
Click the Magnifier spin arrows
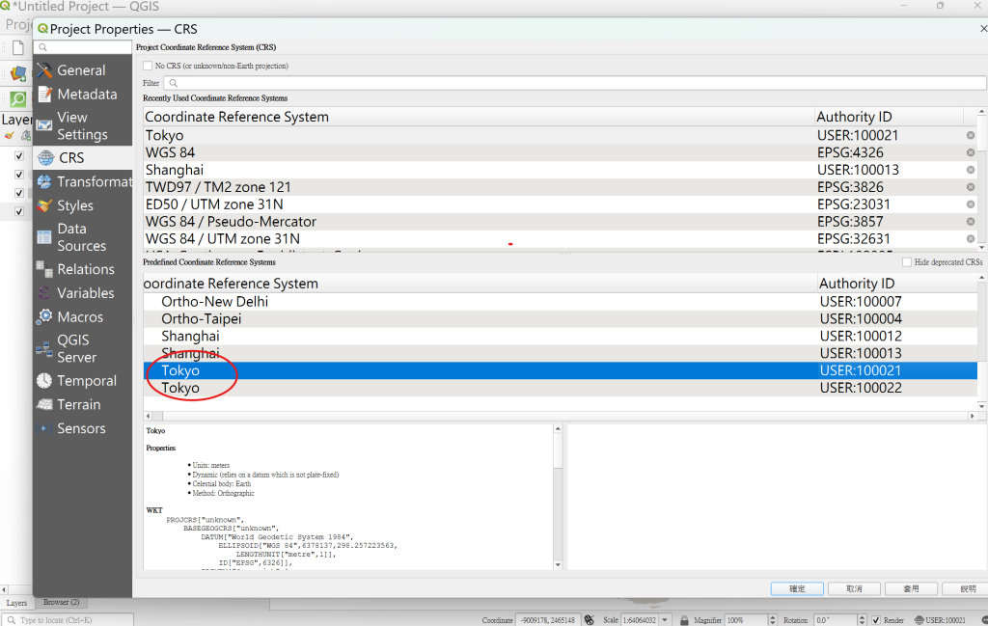(x=773, y=619)
